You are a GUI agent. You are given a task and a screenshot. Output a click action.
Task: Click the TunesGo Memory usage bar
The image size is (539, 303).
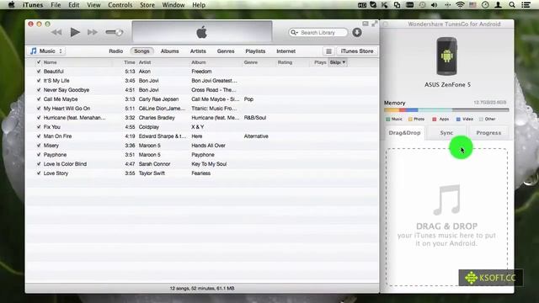446,110
